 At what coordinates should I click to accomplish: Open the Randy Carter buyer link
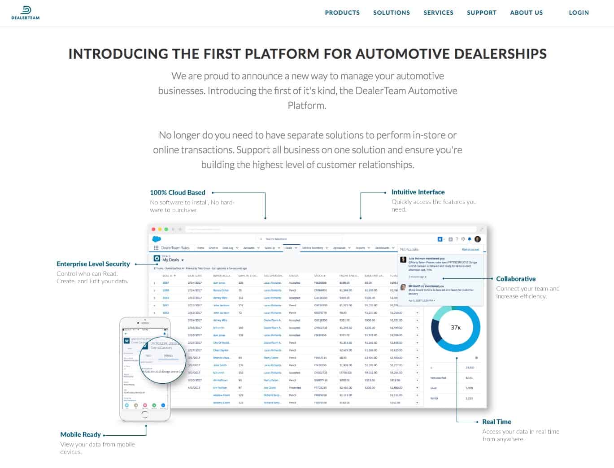click(221, 290)
